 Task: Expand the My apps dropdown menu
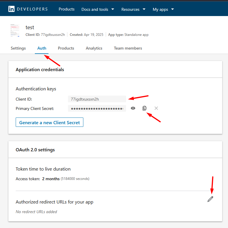pos(163,9)
